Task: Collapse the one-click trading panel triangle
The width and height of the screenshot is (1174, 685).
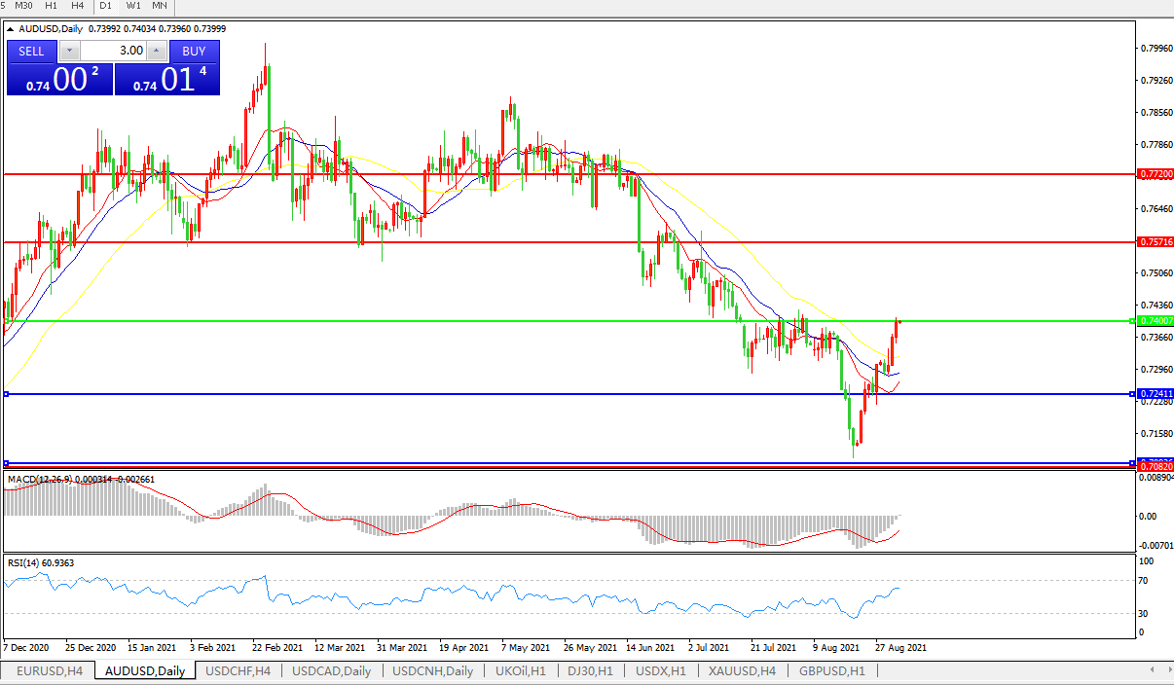Action: (11, 28)
